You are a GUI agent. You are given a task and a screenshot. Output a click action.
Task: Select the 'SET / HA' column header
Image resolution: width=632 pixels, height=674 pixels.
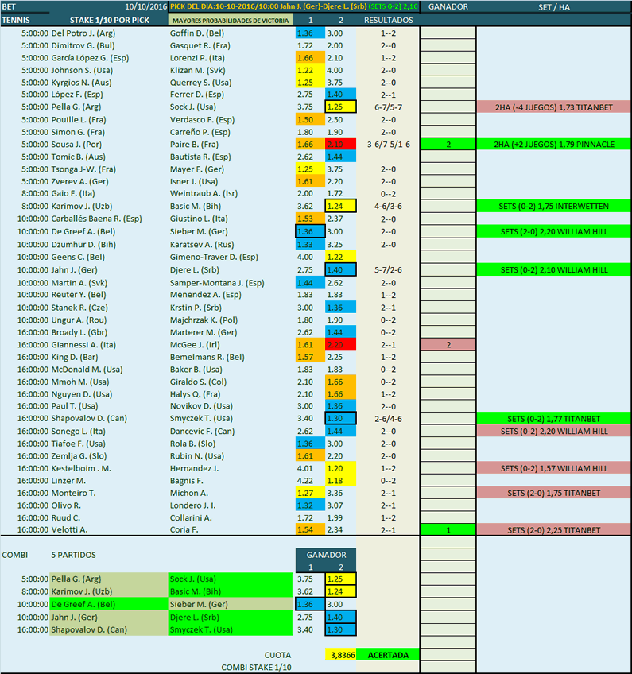click(554, 7)
